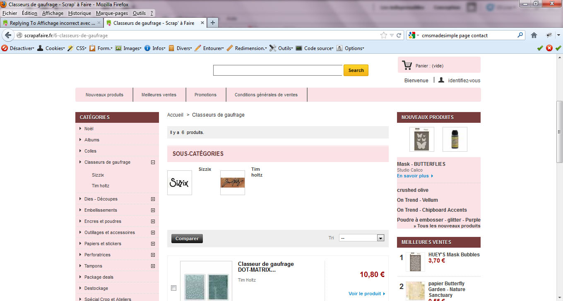The image size is (563, 301).
Task: Open the Fichier menu
Action: click(x=10, y=13)
